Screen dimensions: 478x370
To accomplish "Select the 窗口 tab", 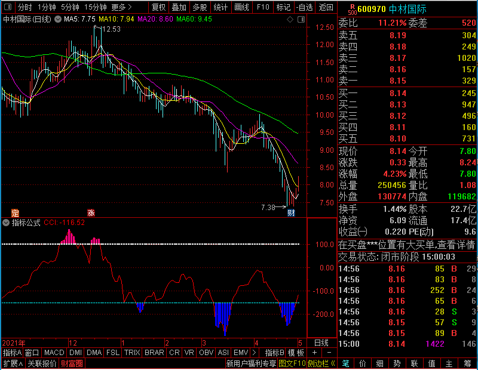I will [x=32, y=353].
